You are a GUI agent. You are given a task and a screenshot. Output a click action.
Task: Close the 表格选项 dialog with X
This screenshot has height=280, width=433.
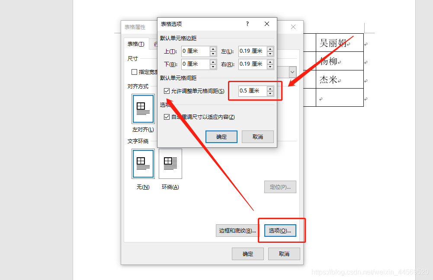click(267, 24)
